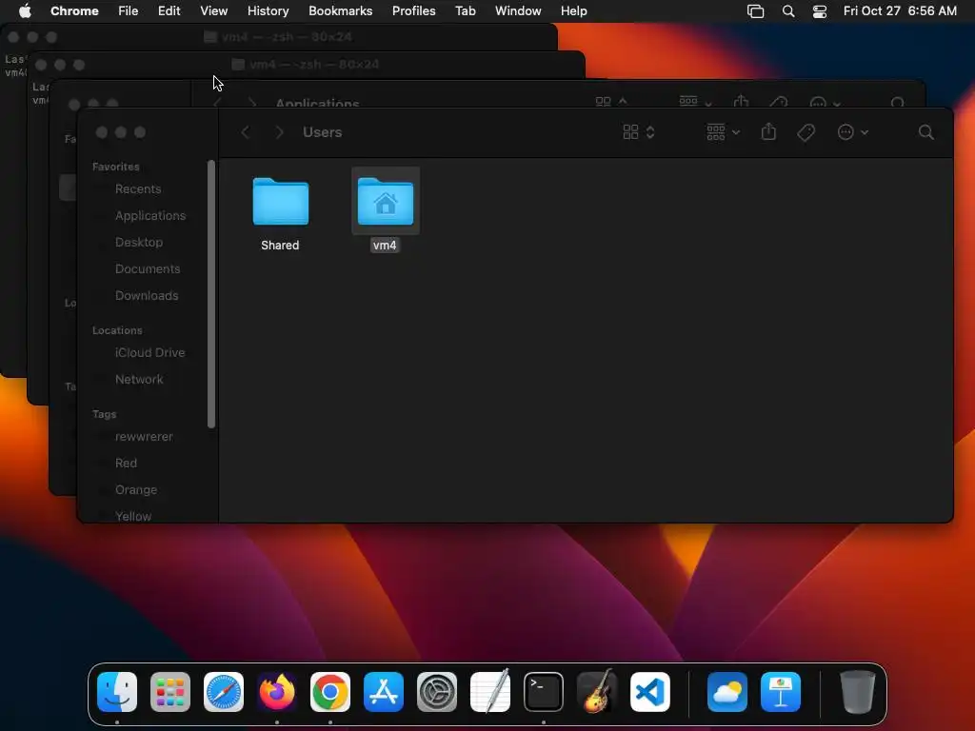Screen dimensions: 975x731
Task: Open the Edit menu
Action: pos(169,11)
